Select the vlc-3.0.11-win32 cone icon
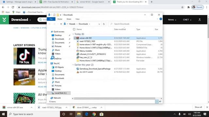 (x=78, y=72)
